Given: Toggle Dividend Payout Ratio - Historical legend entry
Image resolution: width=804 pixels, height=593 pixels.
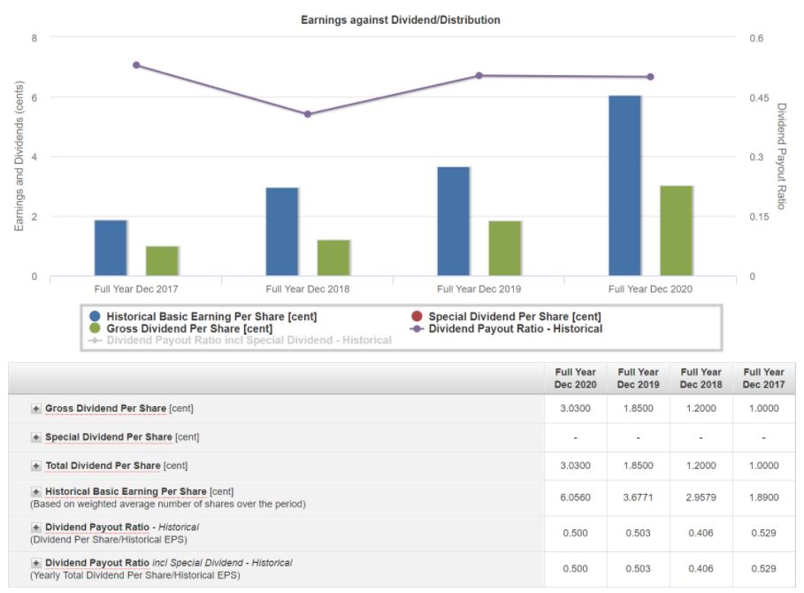Looking at the screenshot, I should (x=515, y=328).
